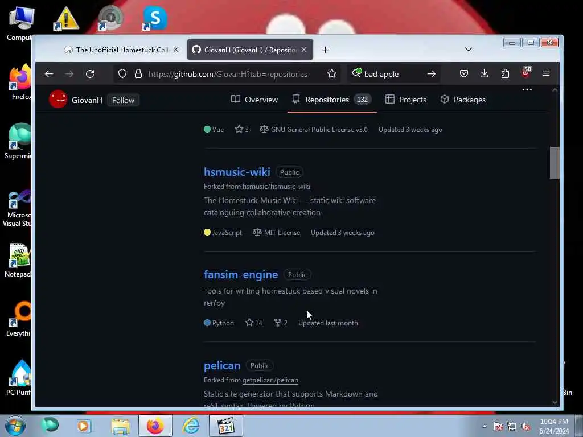Viewport: 583px width, 437px height.
Task: Click the red extension badge showing 50
Action: tap(526, 72)
